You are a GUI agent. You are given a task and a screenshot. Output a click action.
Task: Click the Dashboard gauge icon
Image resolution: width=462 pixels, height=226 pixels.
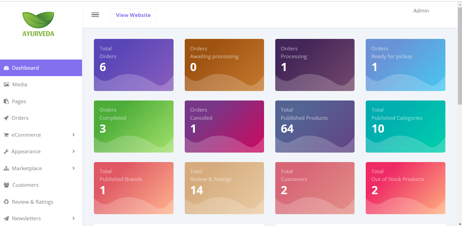(x=6, y=68)
